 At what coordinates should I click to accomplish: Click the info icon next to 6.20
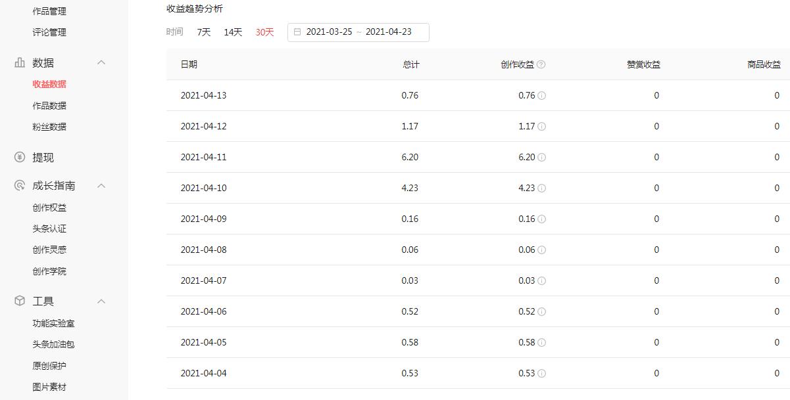tap(542, 157)
